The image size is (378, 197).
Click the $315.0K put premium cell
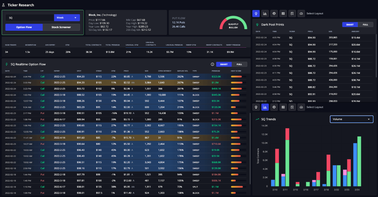tap(216, 119)
